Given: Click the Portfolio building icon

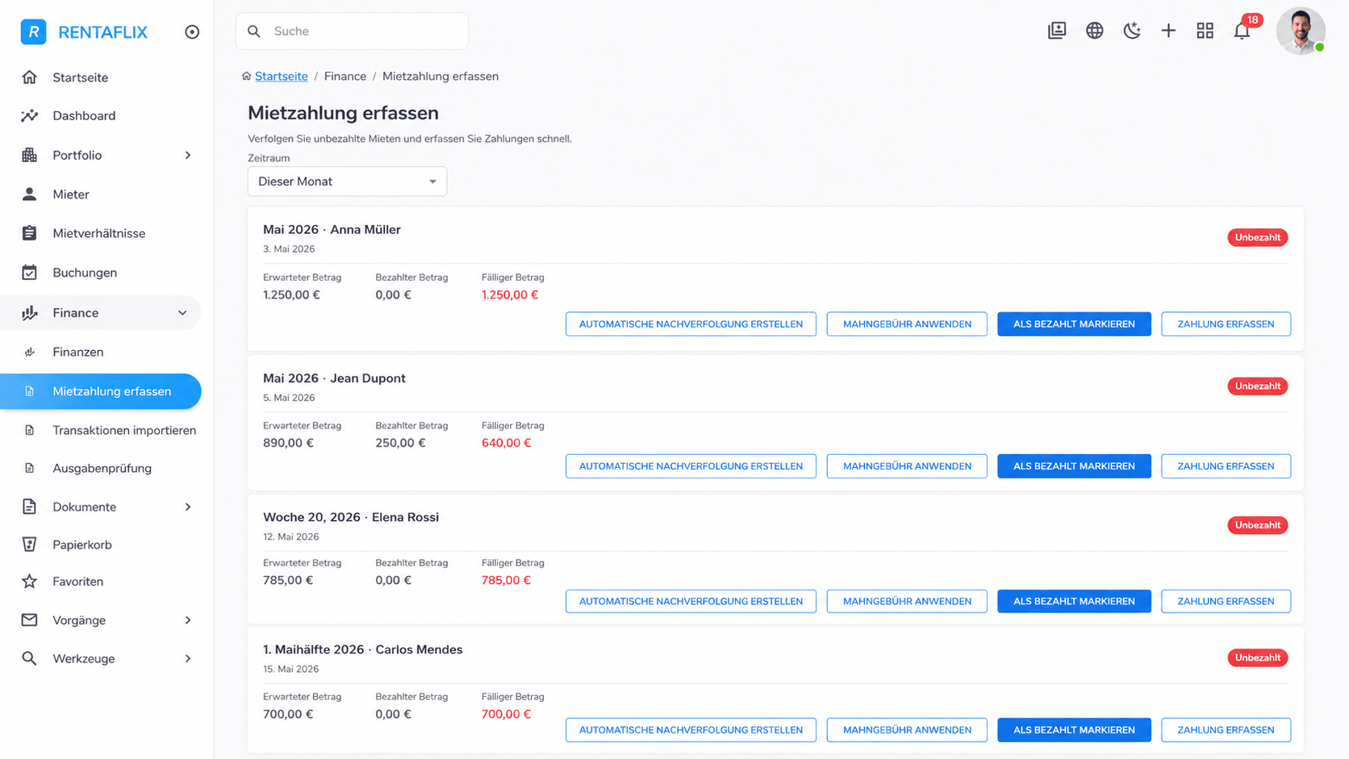Looking at the screenshot, I should tap(30, 155).
